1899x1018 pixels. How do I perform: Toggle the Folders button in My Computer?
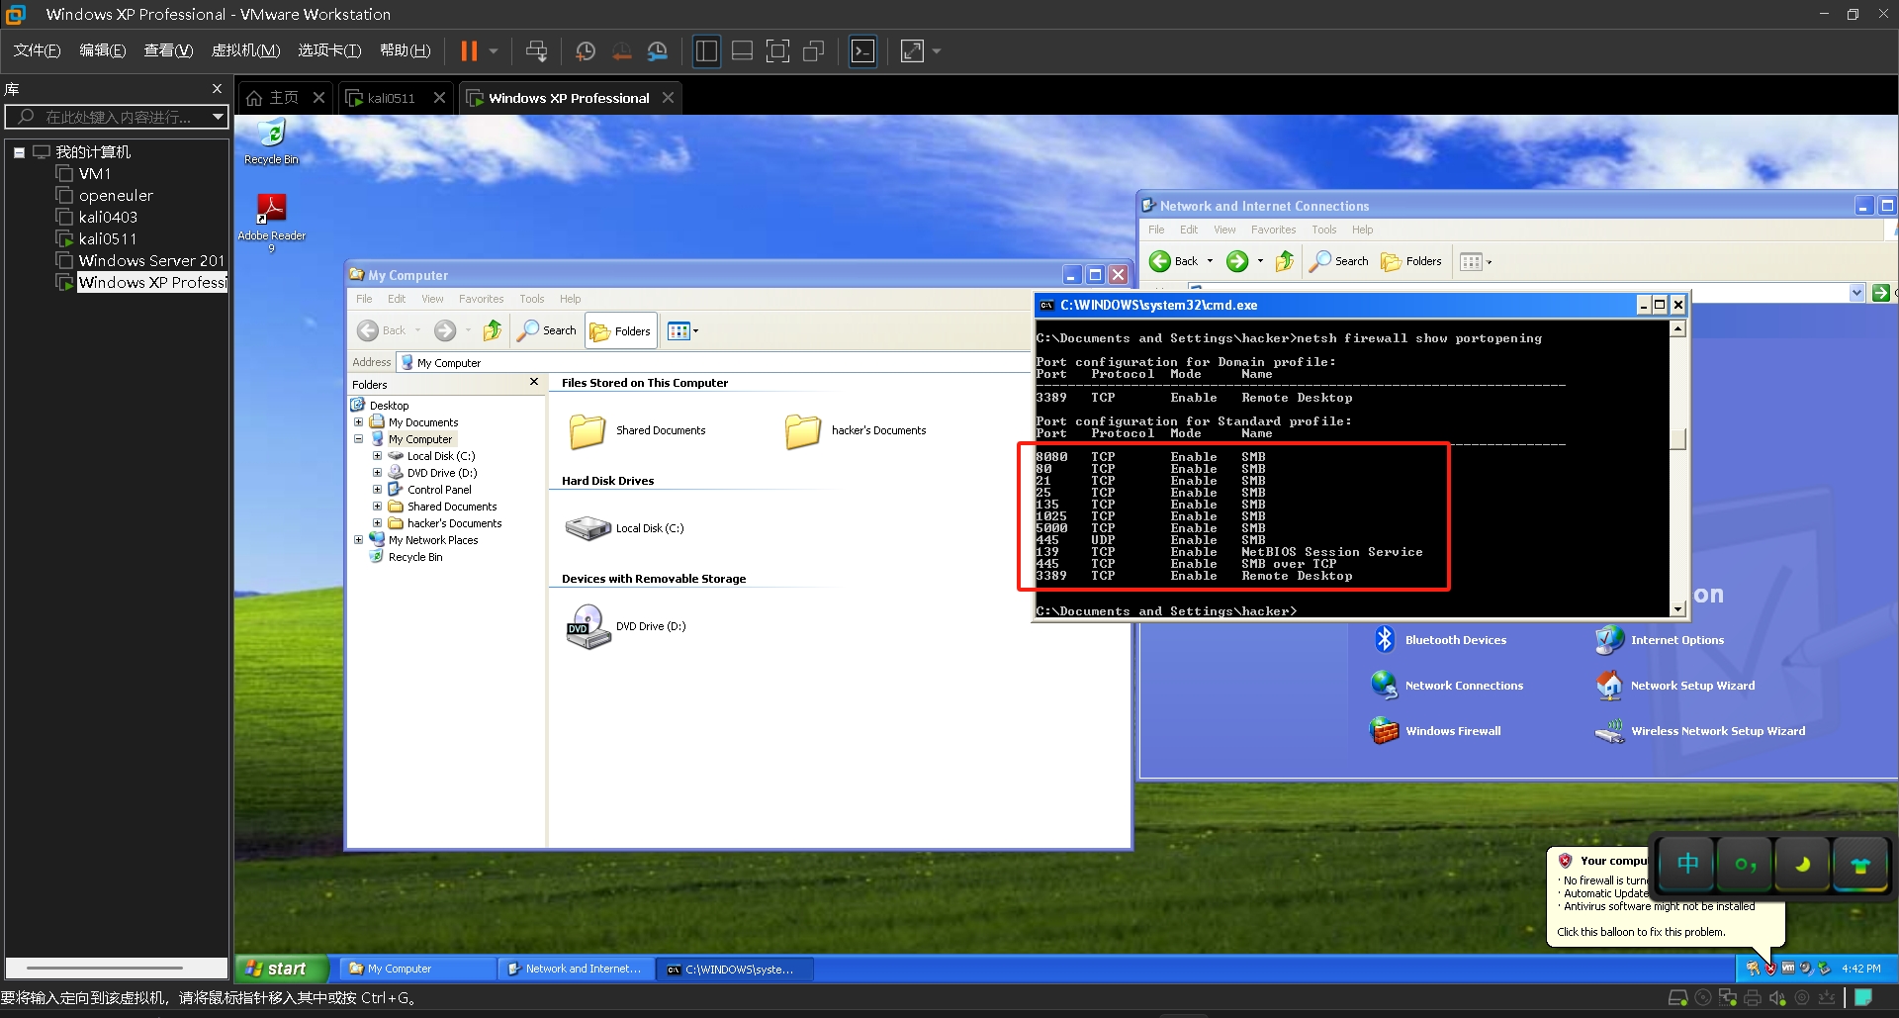[x=621, y=331]
